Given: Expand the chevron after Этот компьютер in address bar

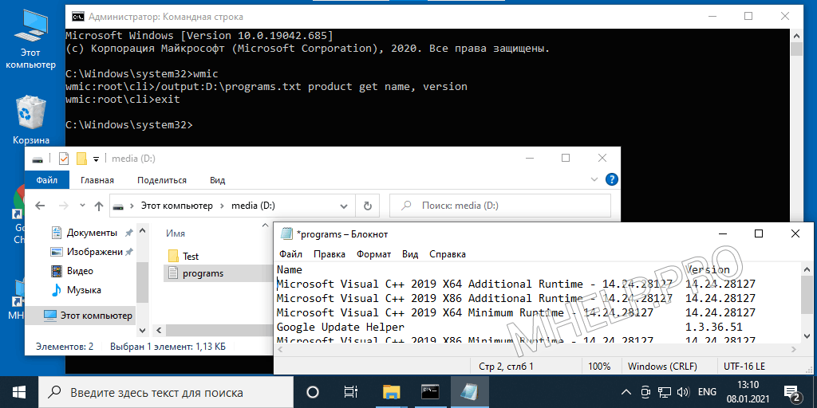Looking at the screenshot, I should [222, 206].
